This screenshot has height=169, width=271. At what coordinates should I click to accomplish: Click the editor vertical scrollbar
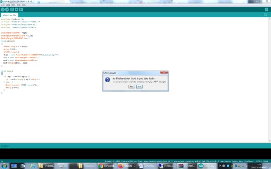(x=270, y=80)
